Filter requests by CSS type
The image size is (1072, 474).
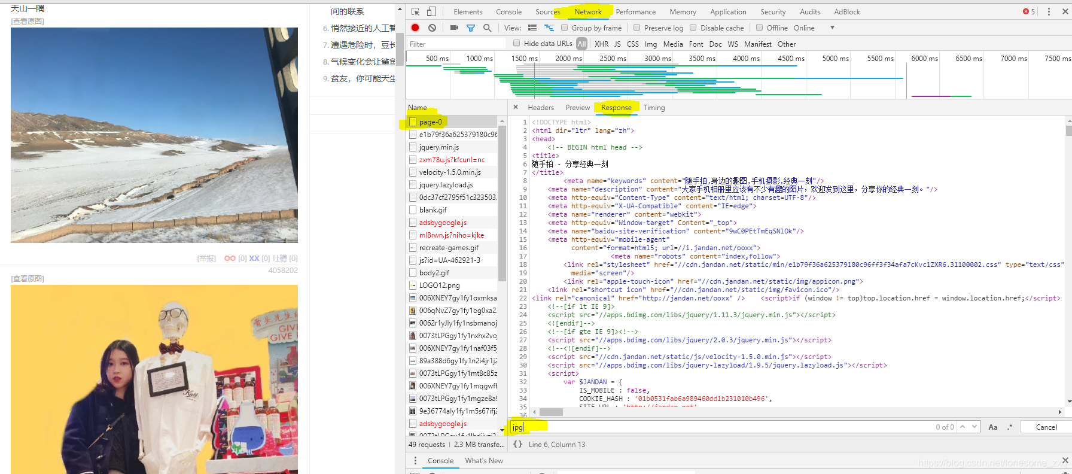point(633,44)
